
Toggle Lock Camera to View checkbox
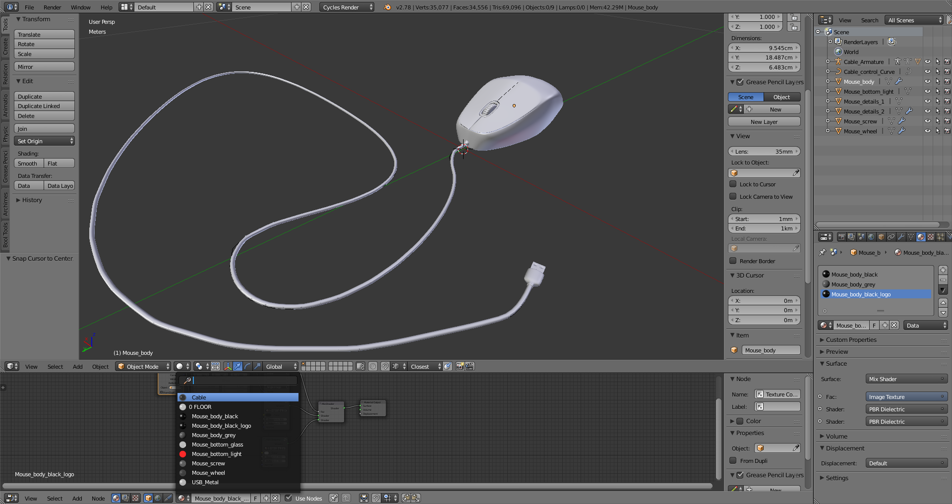(733, 196)
